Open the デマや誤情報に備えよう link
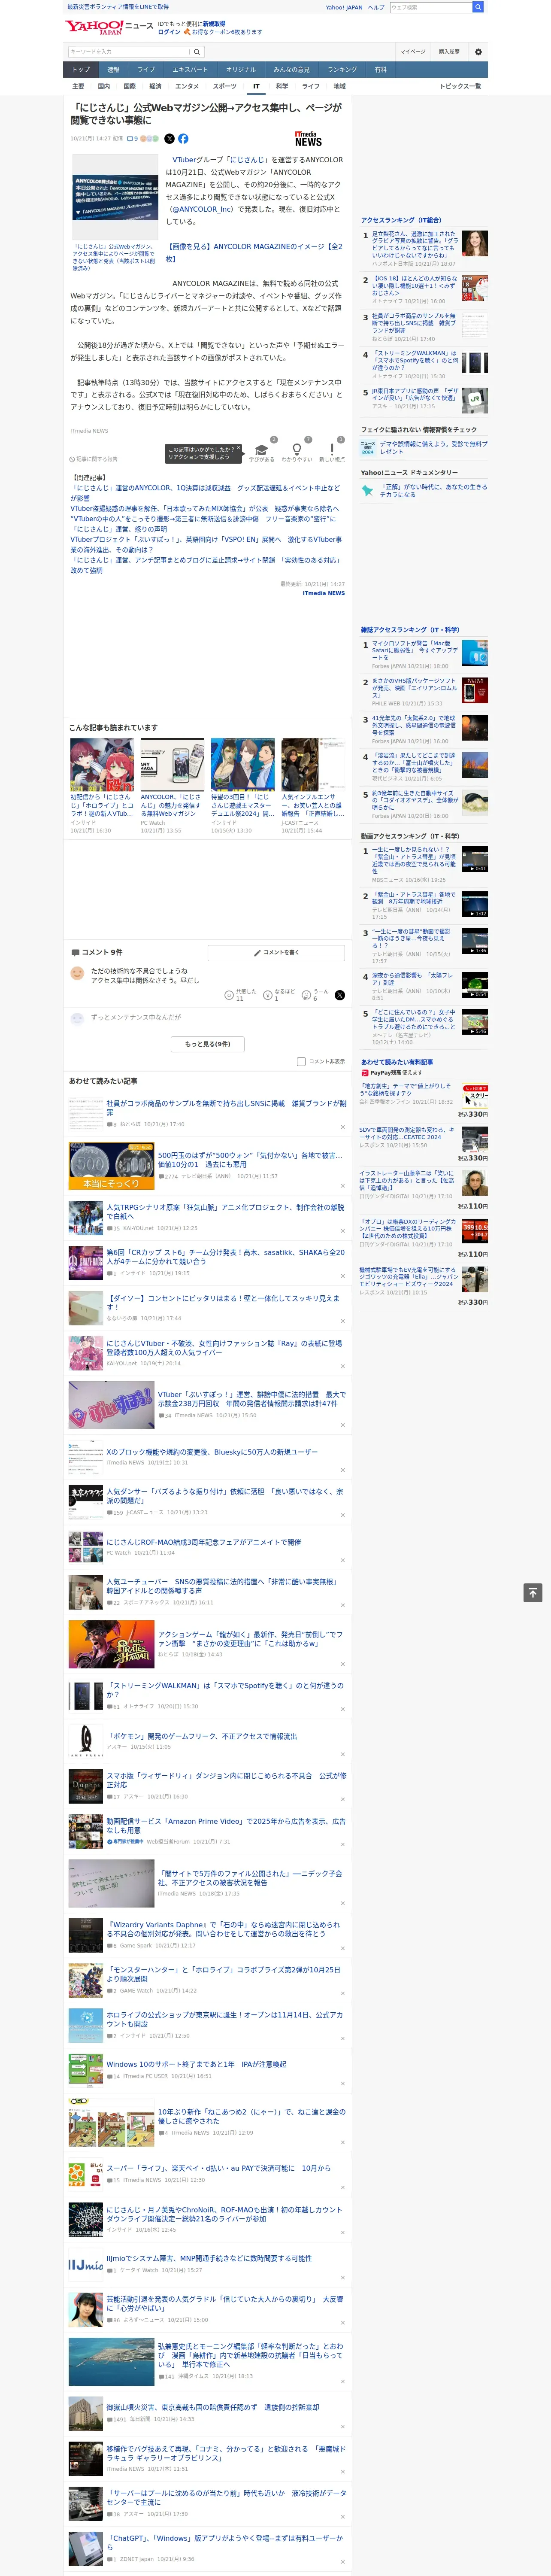This screenshot has width=551, height=2576. (433, 447)
